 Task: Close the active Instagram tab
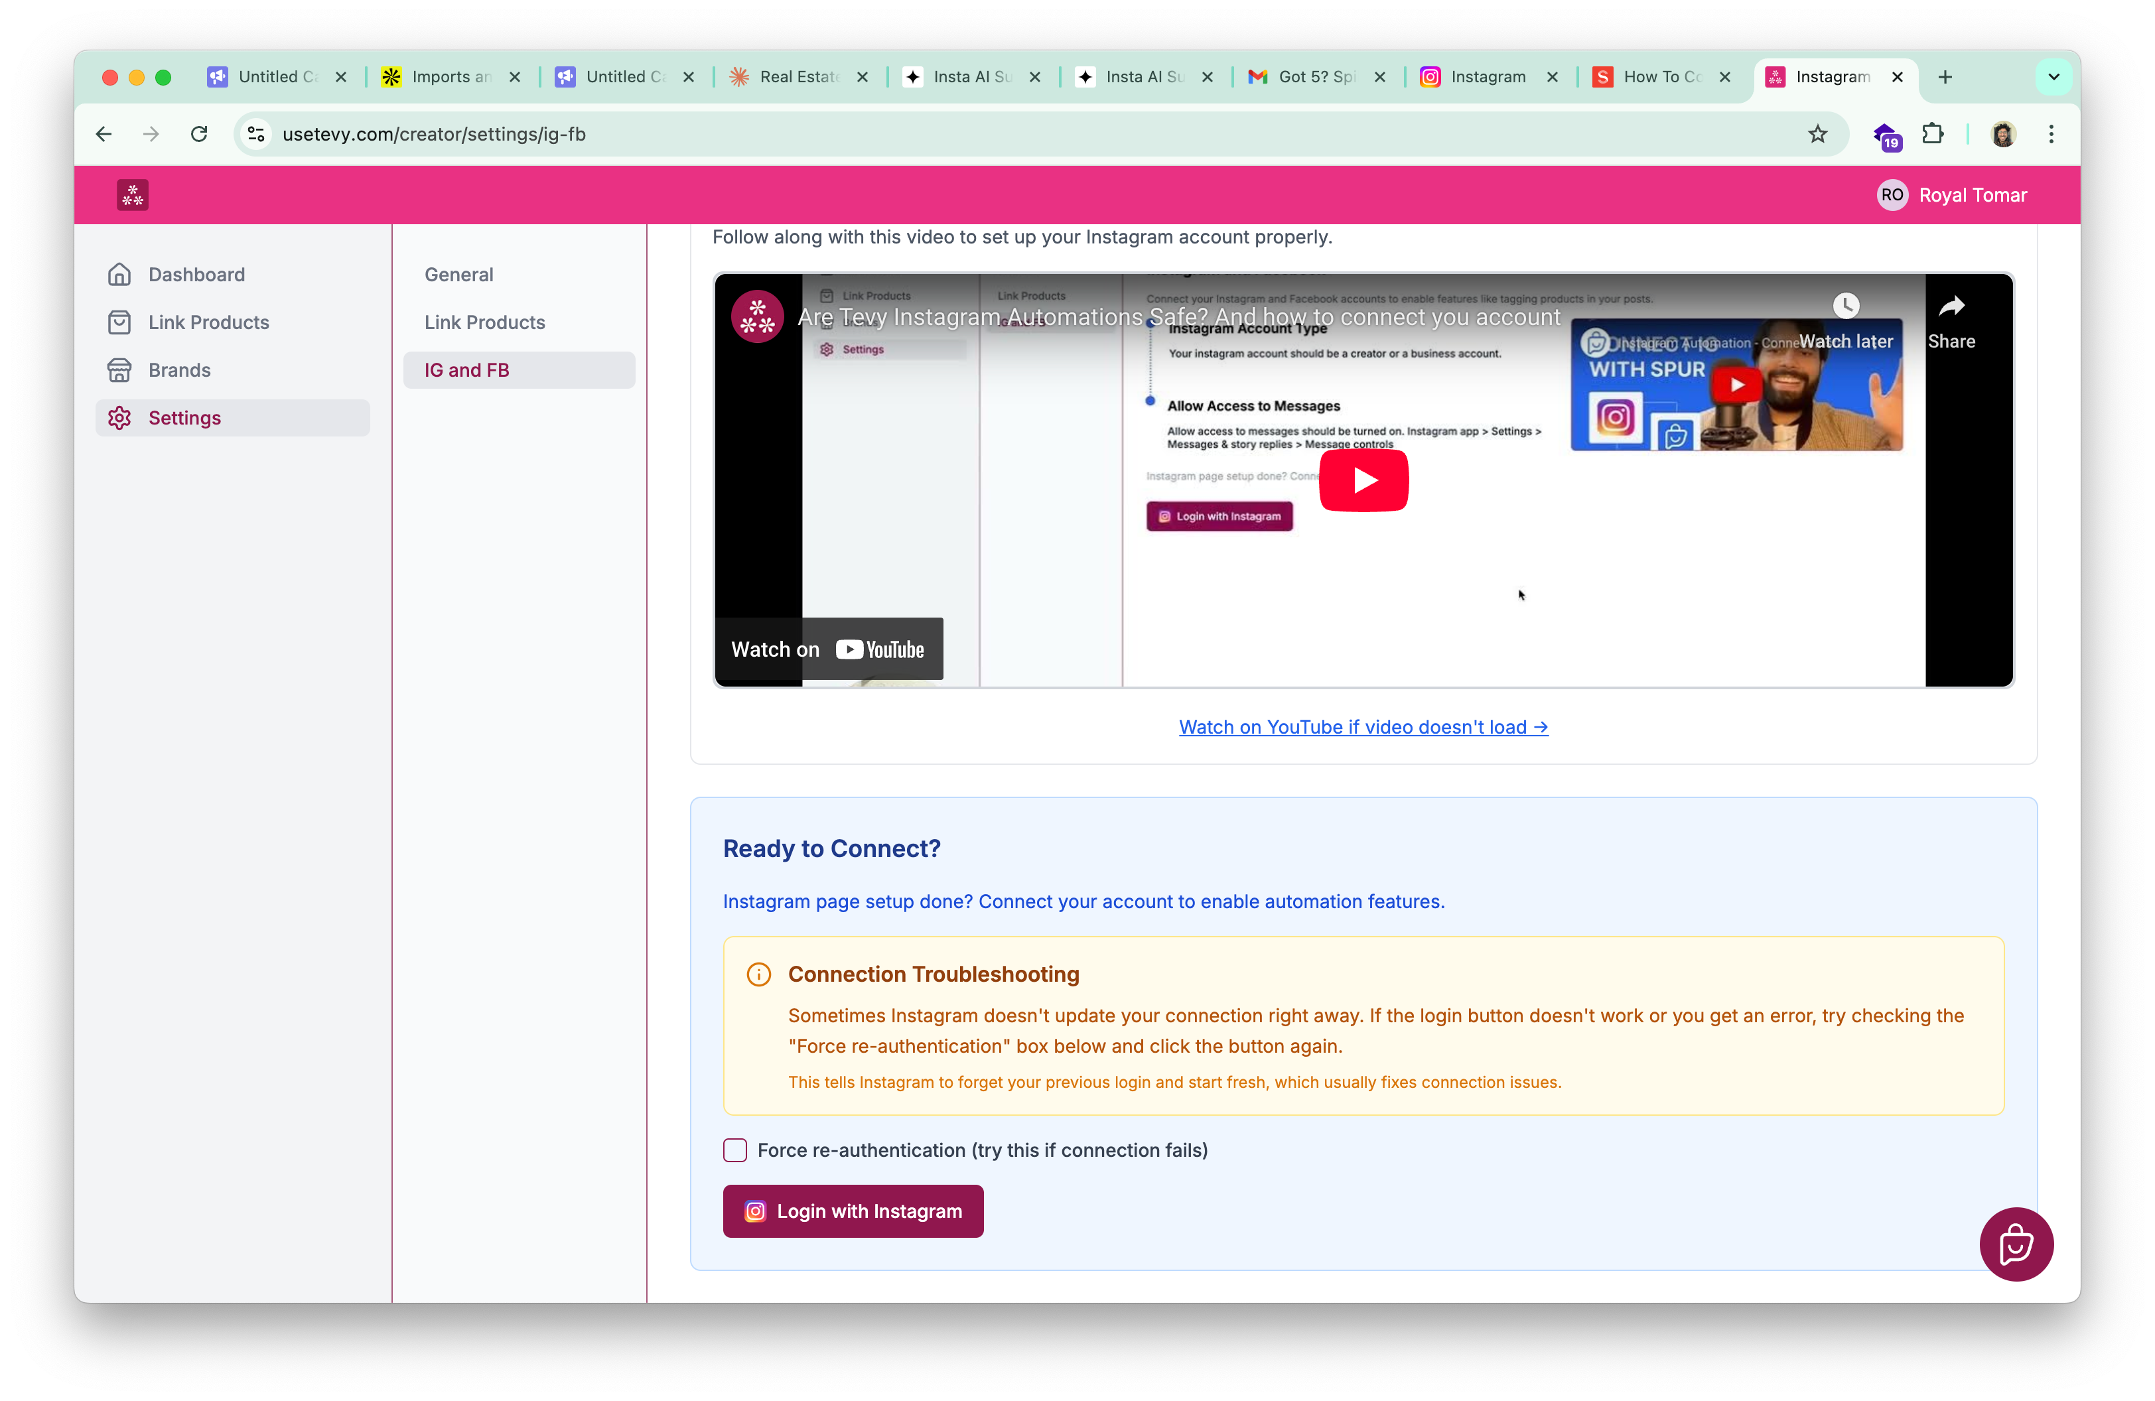[x=1897, y=77]
